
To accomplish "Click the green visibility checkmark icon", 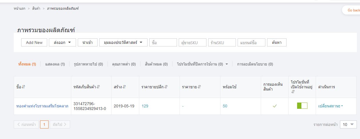I will click(275, 106).
